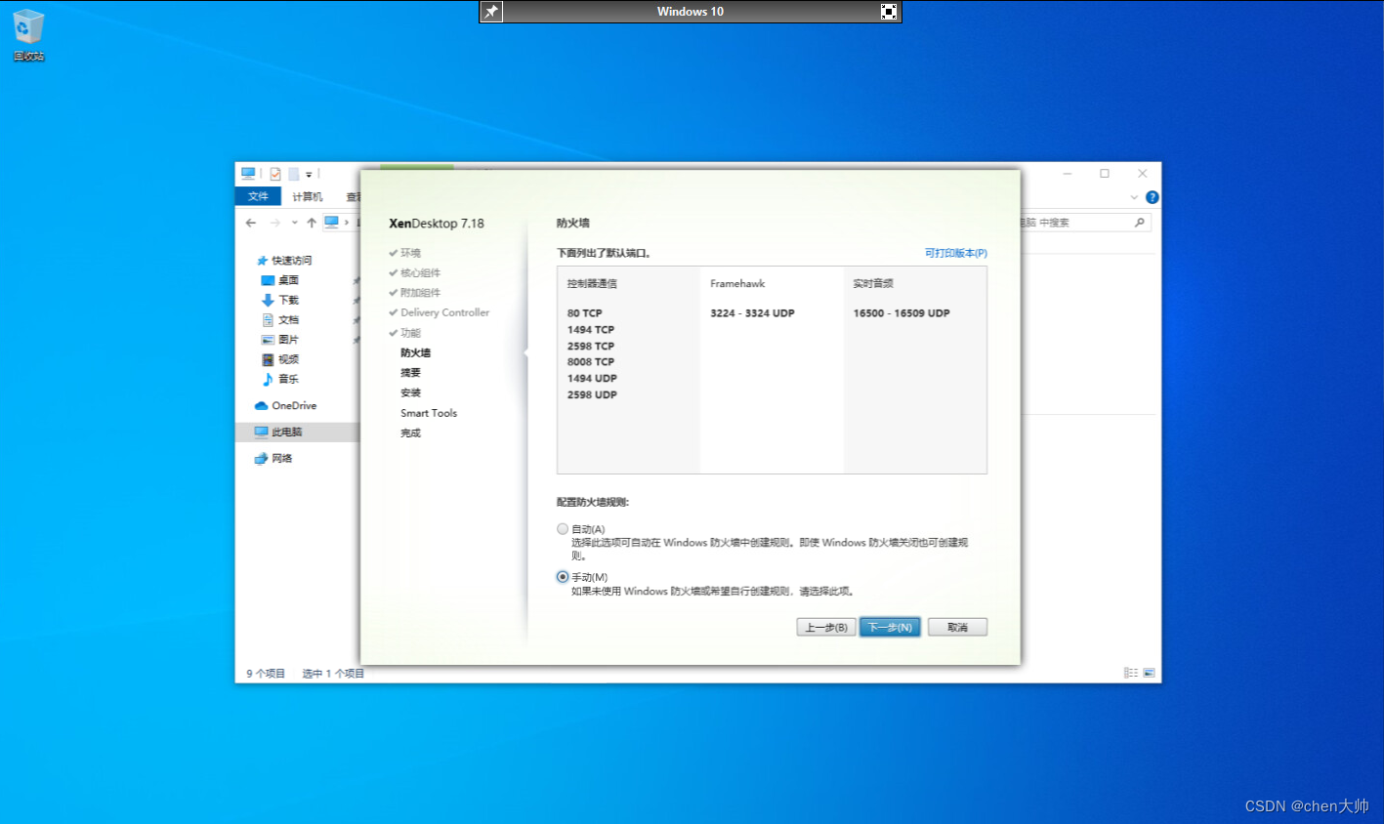Click the 安装 wizard step
This screenshot has width=1384, height=824.
410,392
